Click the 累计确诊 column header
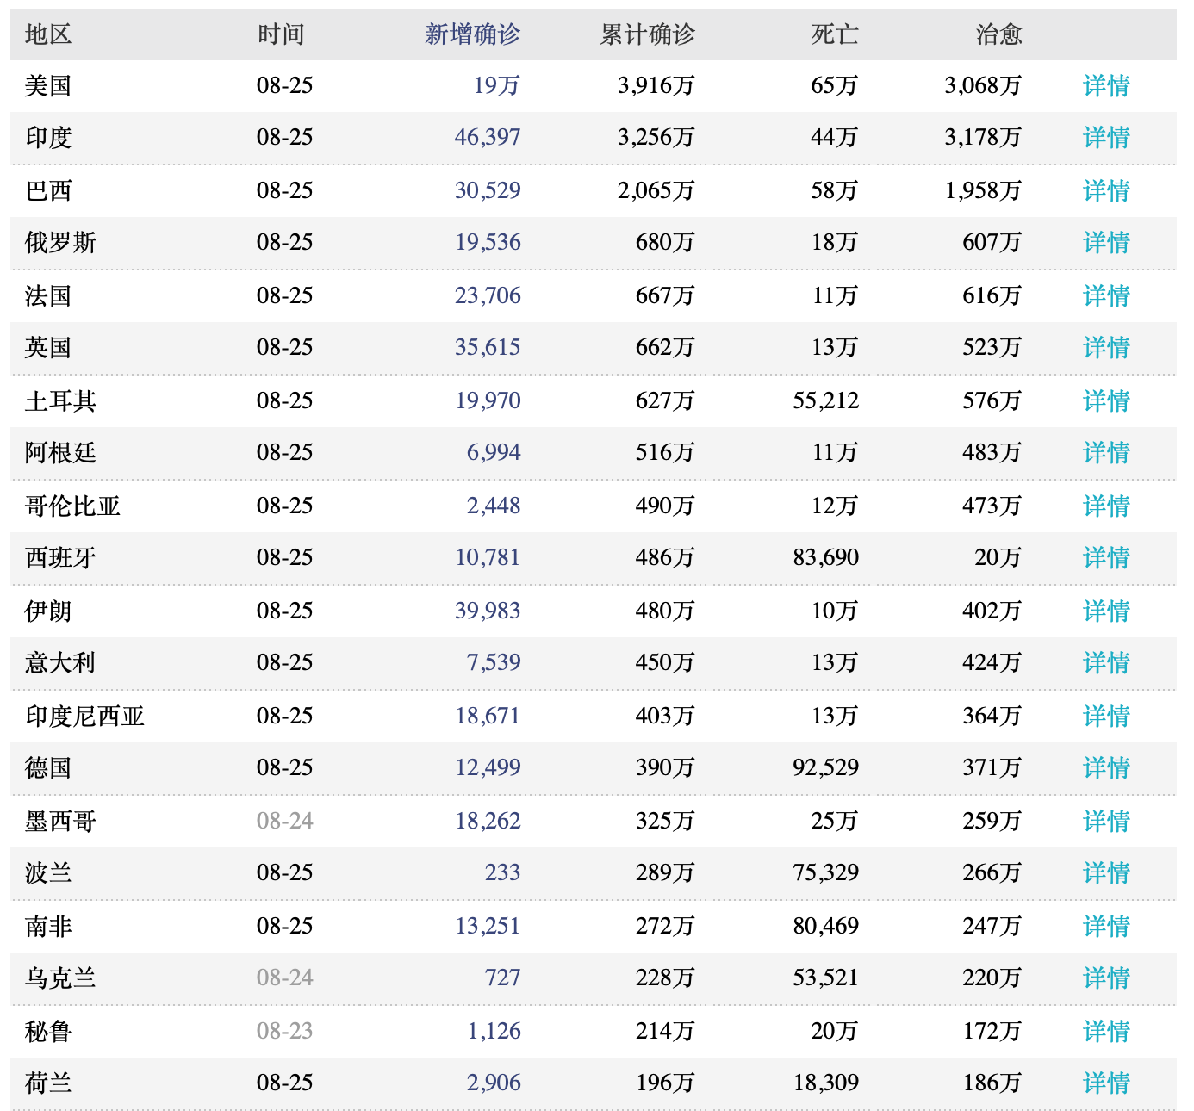Viewport: 1194px width, 1111px height. (647, 34)
